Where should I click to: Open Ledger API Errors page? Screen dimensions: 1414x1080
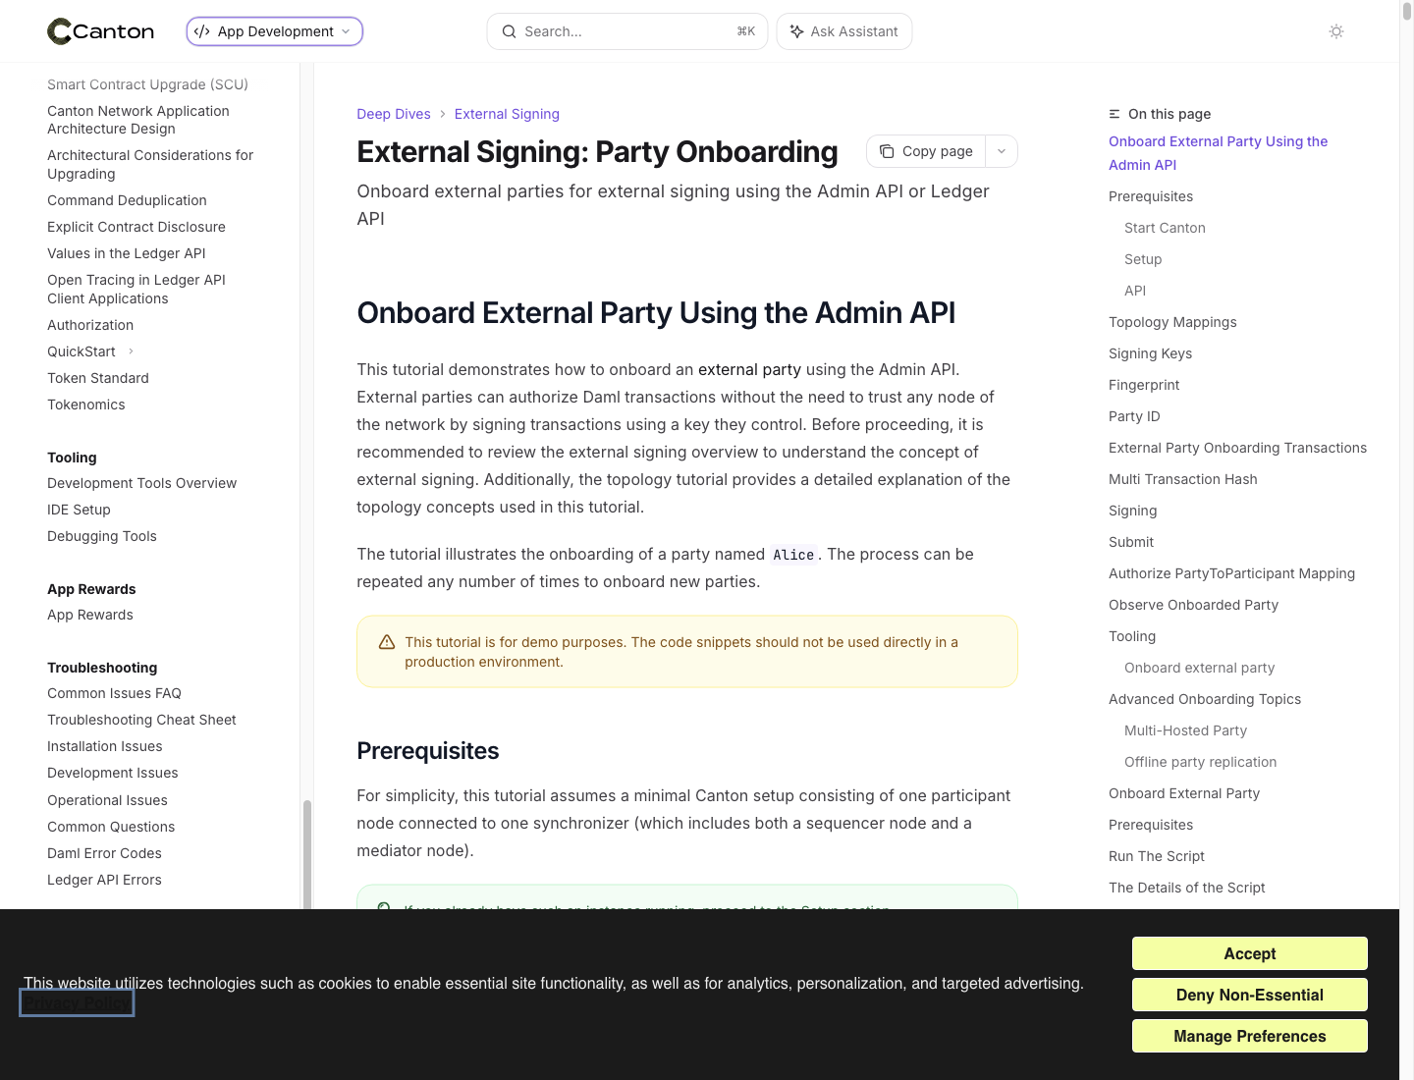(104, 880)
